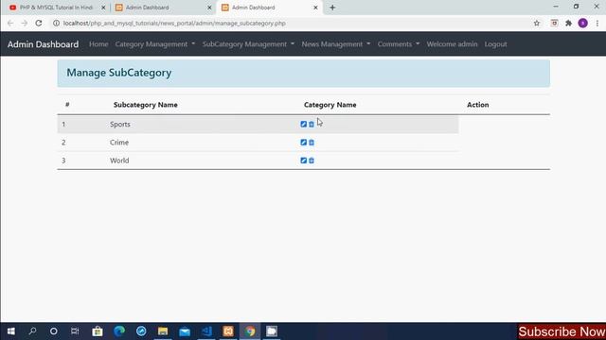Launch Microsoft Edge from the taskbar
This screenshot has width=606, height=340.
(119, 331)
